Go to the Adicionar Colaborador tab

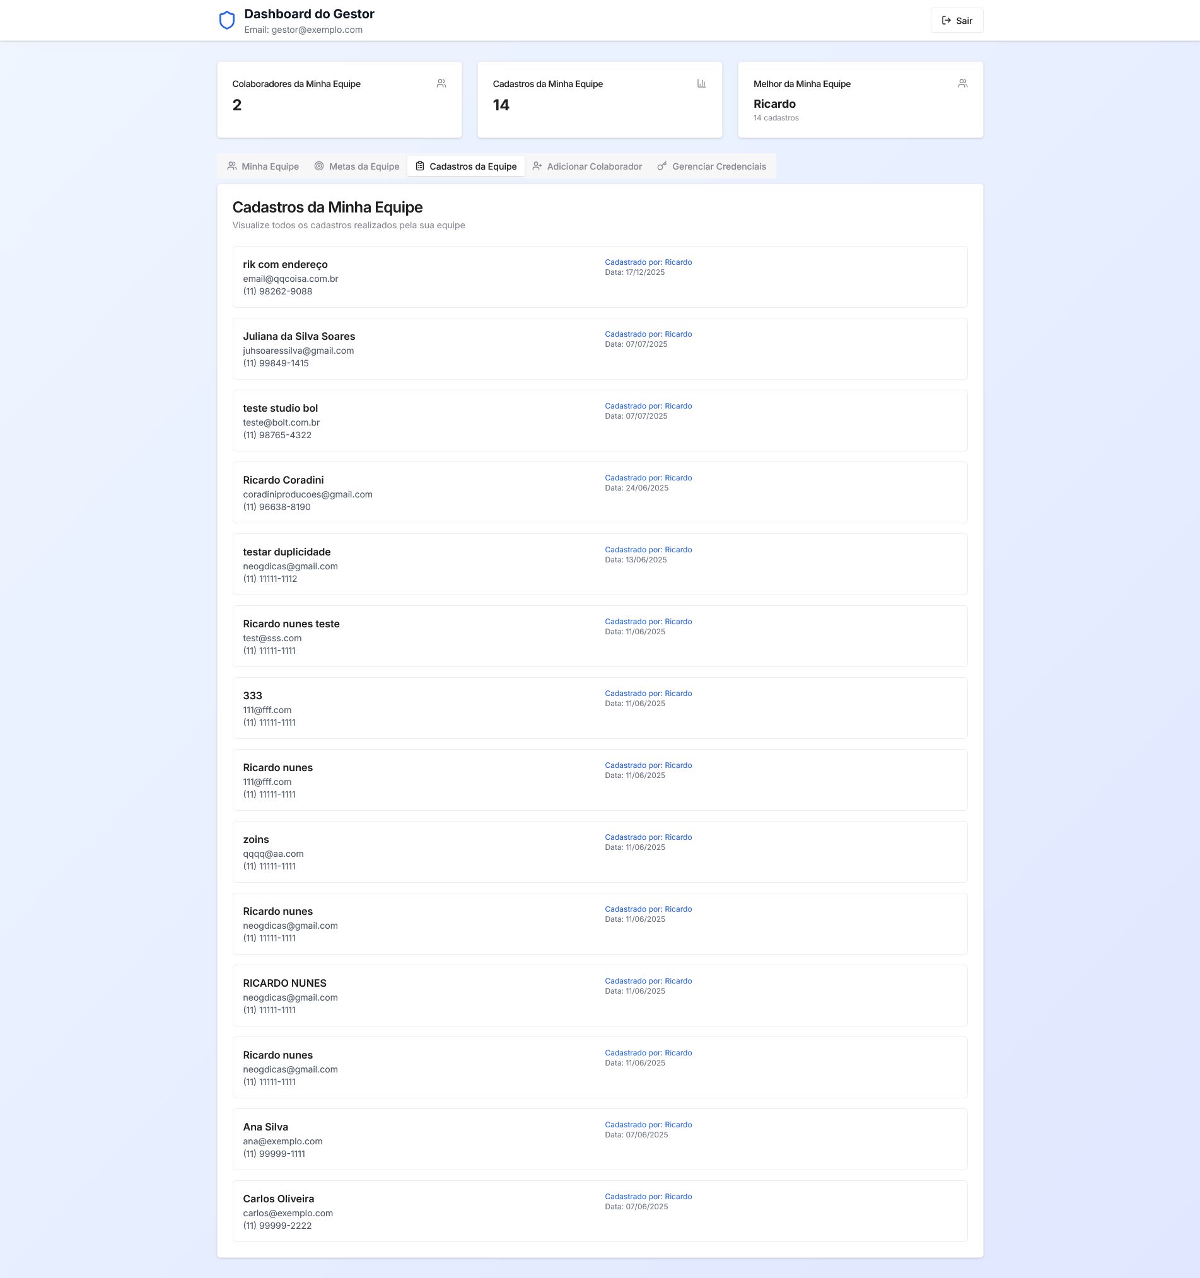pos(587,166)
